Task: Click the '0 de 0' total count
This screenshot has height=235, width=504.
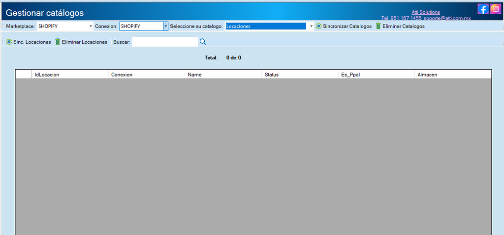Action: (234, 58)
